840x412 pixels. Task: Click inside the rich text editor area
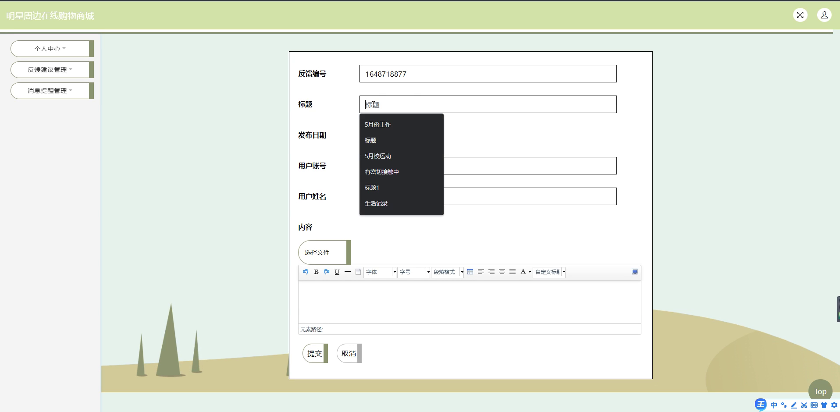(470, 302)
